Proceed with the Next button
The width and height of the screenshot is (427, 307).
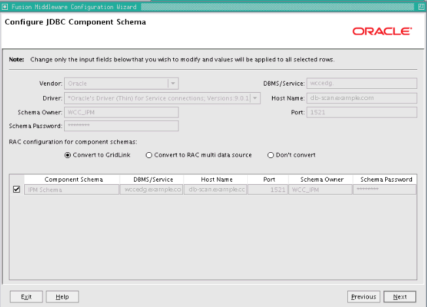tap(400, 297)
